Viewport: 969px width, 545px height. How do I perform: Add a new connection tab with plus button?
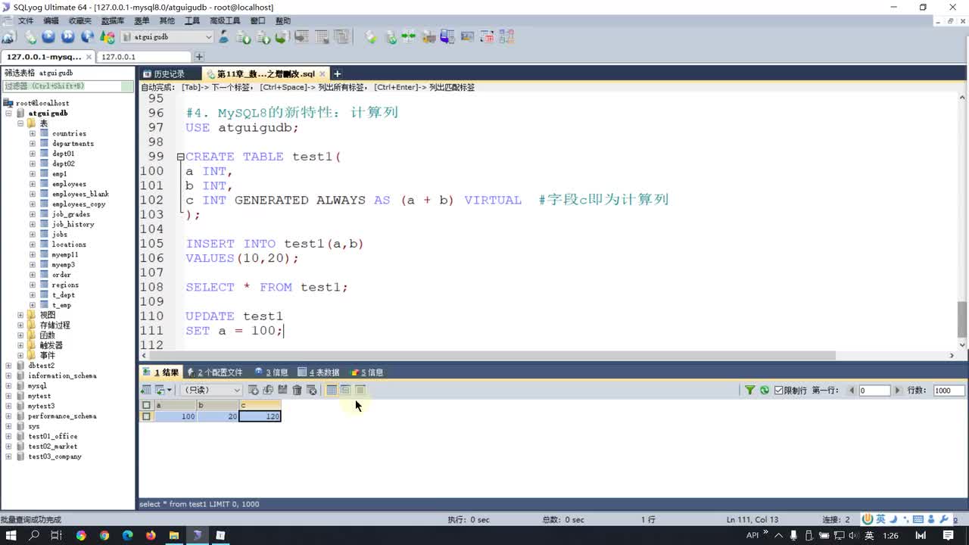[x=199, y=57]
